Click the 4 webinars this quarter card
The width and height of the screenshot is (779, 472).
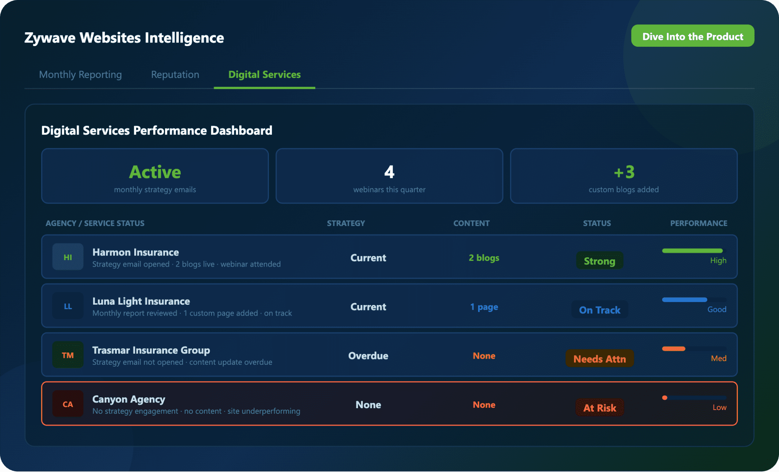389,176
